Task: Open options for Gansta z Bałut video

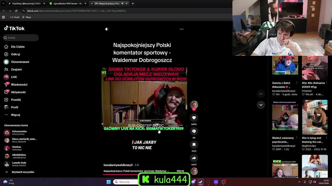Action: click(x=297, y=83)
